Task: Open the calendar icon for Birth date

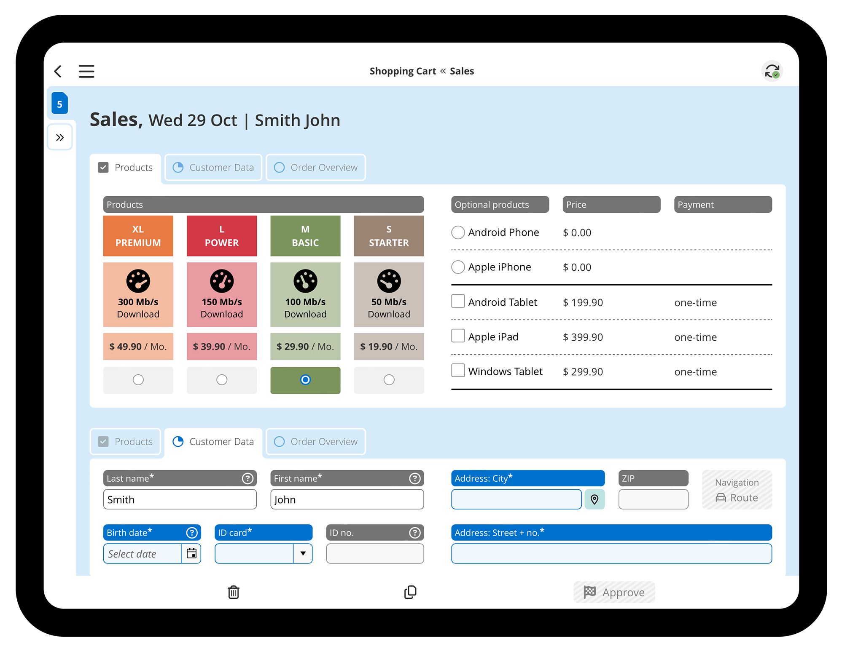Action: [192, 553]
